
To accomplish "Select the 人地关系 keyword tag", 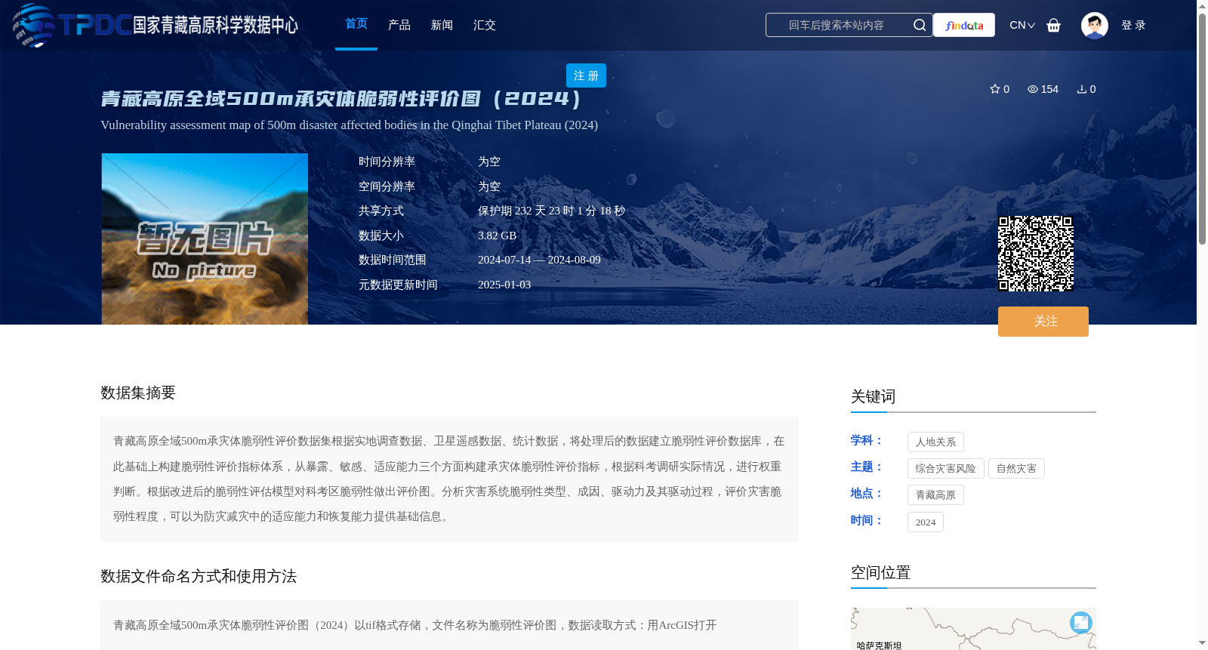I will 935,442.
